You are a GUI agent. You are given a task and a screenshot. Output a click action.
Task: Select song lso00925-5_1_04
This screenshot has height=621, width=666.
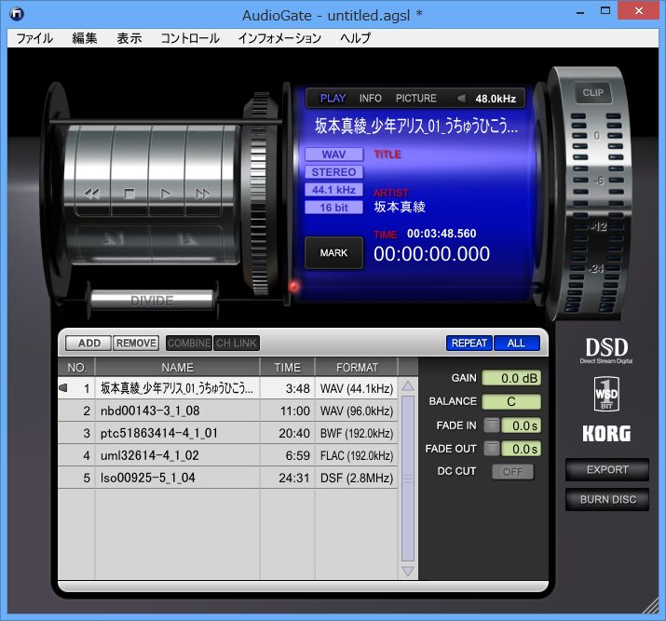227,478
